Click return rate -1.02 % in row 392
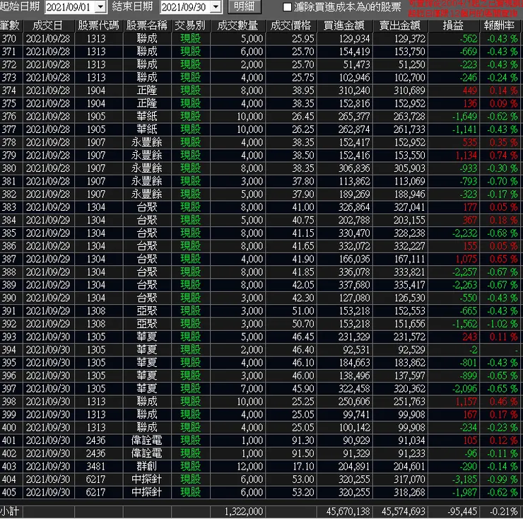 (502, 324)
